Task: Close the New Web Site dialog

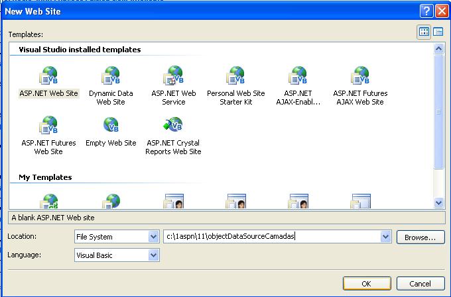Action: 442,11
